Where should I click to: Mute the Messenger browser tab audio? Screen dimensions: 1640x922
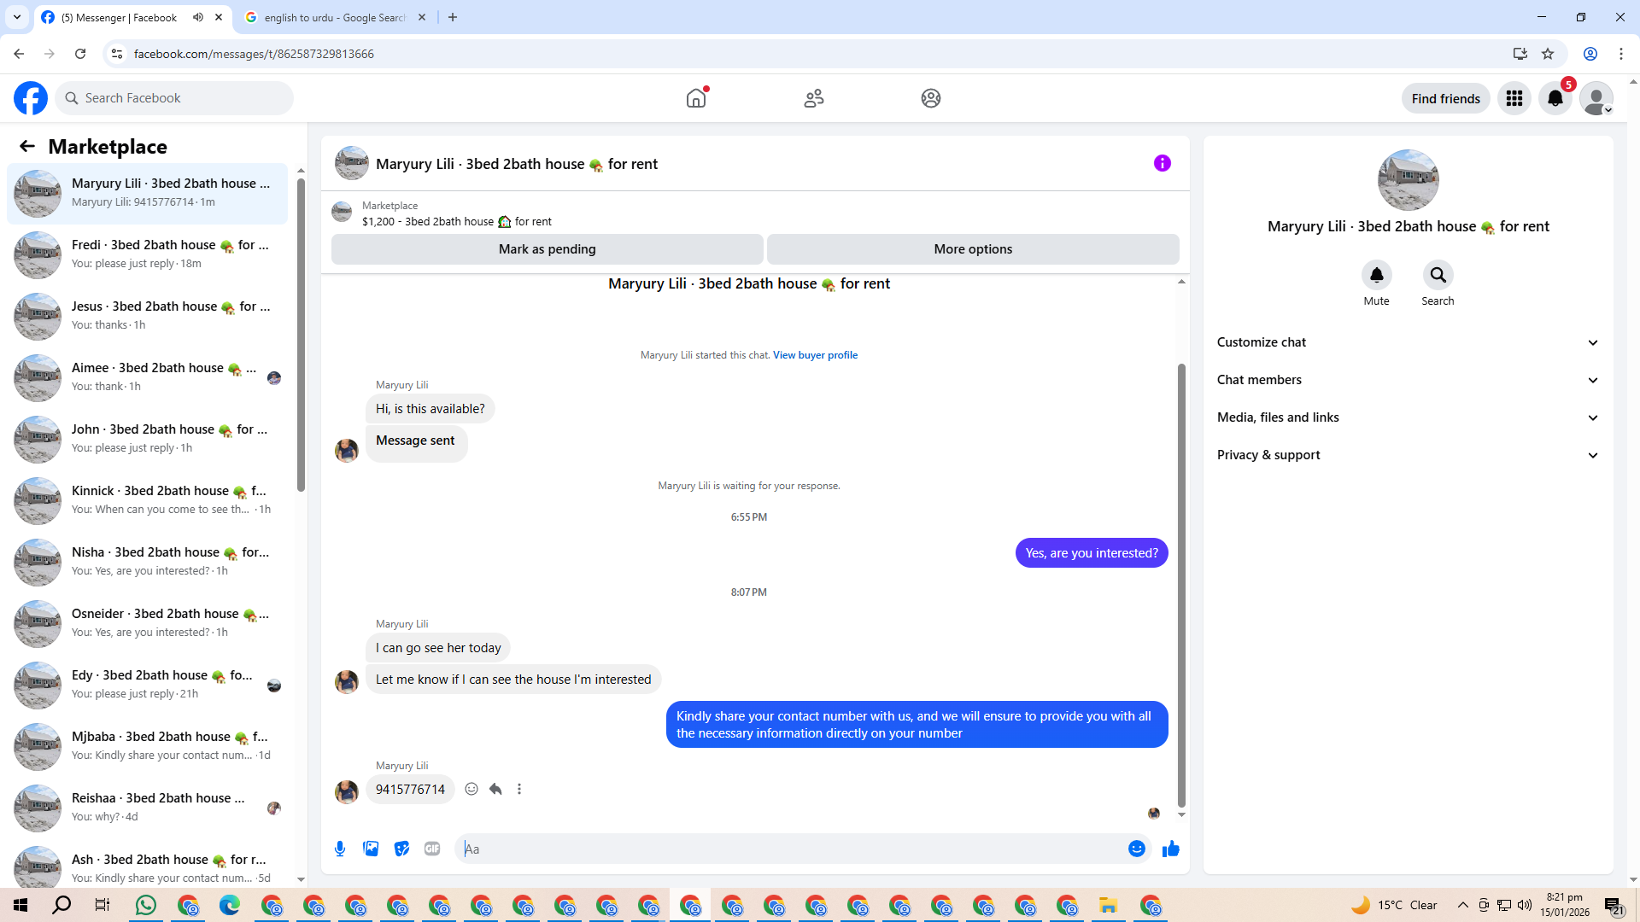pyautogui.click(x=198, y=17)
